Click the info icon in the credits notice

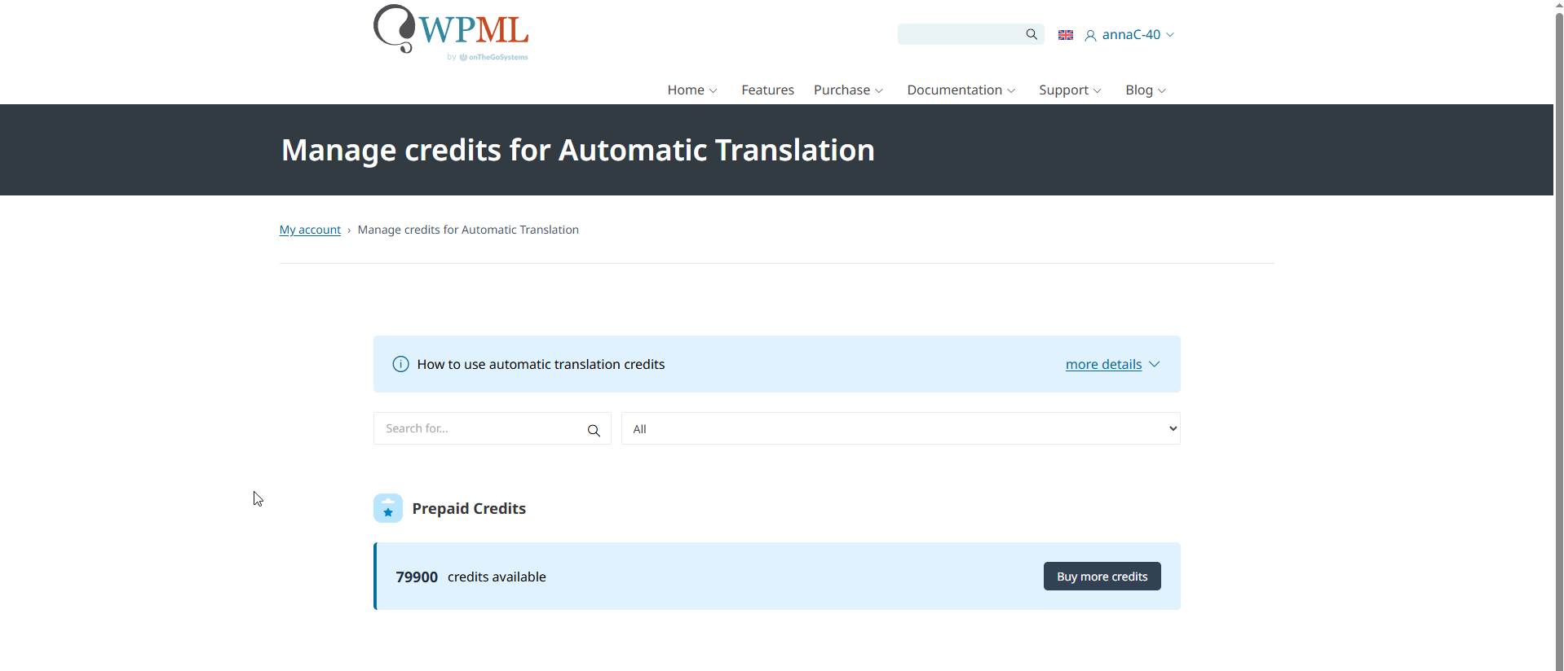click(400, 364)
